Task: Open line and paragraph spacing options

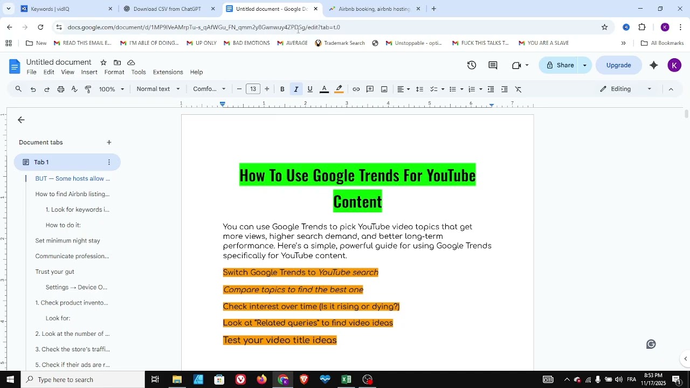Action: pos(419,89)
